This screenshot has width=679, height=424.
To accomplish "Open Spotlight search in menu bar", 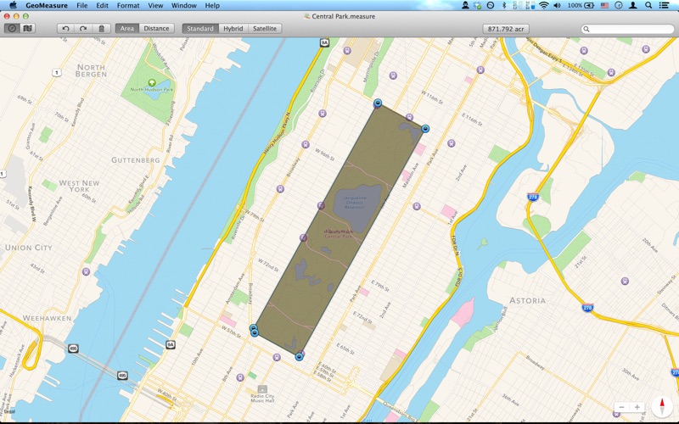I will (648, 5).
